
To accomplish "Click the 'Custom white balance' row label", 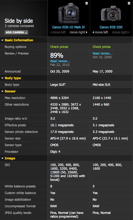I will tap(21, 193).
